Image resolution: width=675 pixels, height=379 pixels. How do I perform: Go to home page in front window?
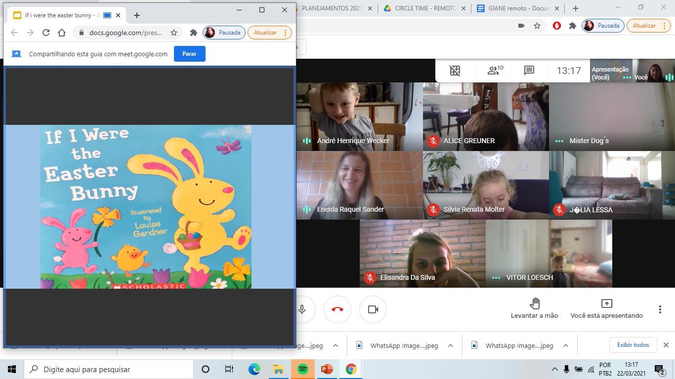pos(62,33)
